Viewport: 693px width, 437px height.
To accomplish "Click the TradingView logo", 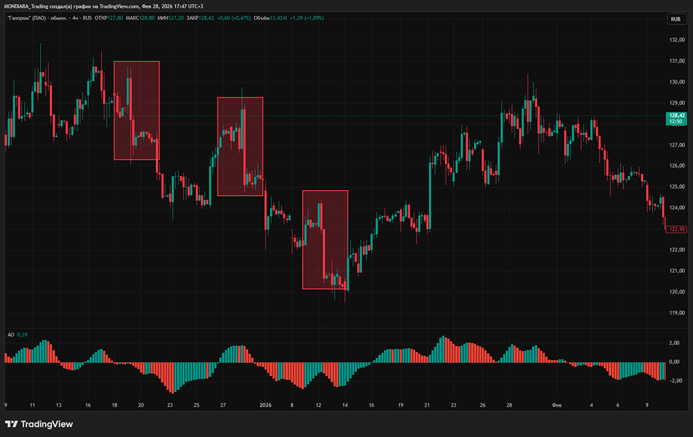I will [x=39, y=424].
